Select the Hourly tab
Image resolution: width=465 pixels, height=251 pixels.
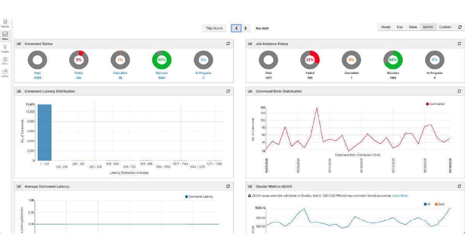click(x=386, y=27)
